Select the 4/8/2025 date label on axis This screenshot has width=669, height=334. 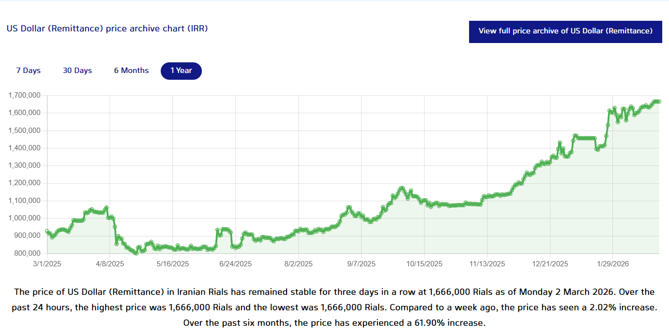110,264
